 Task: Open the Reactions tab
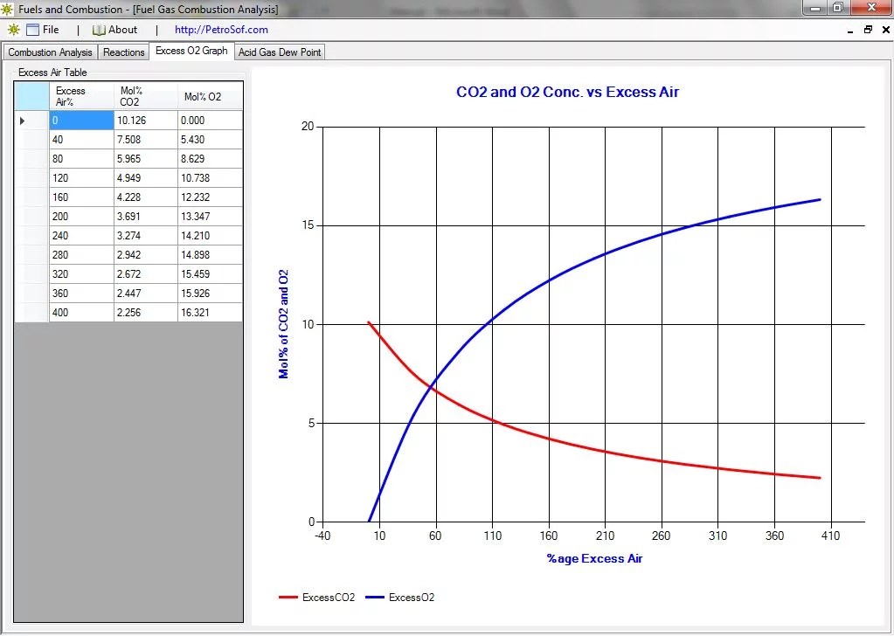click(122, 52)
